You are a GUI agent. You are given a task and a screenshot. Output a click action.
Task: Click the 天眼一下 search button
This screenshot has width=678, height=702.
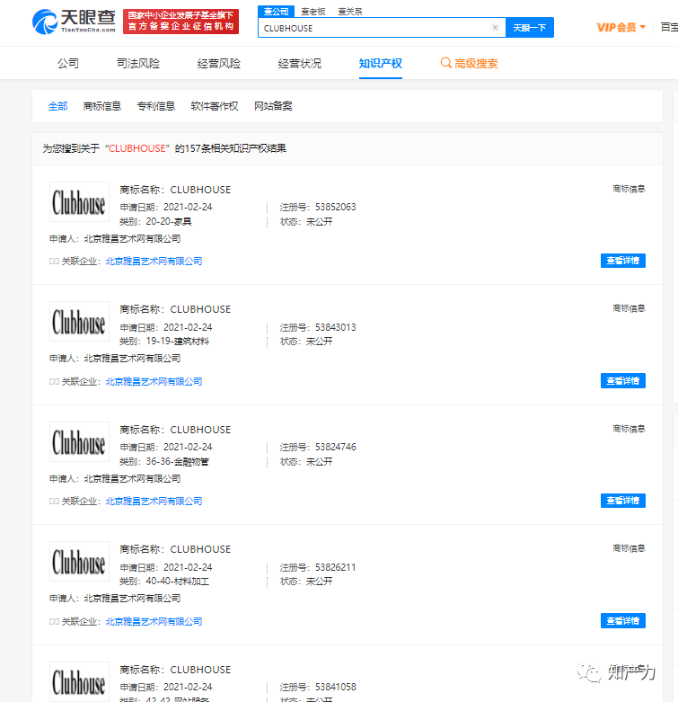pyautogui.click(x=530, y=28)
